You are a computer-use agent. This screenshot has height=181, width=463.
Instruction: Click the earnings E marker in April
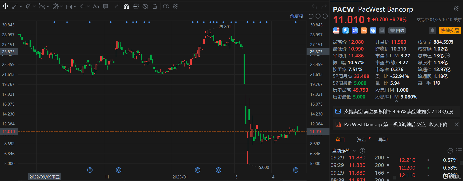(x=296, y=170)
